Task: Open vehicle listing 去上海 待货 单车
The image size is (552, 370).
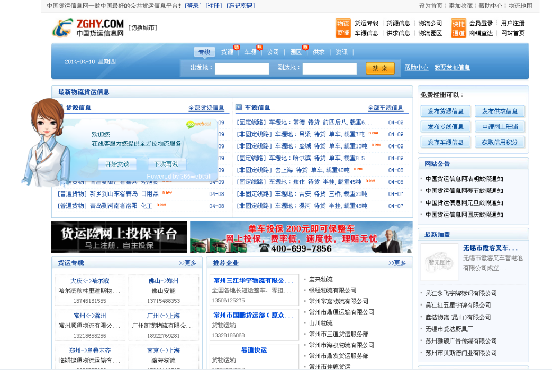Action: [x=293, y=170]
